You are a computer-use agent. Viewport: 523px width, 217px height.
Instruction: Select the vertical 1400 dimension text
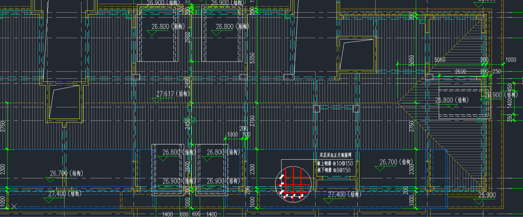tap(510, 102)
